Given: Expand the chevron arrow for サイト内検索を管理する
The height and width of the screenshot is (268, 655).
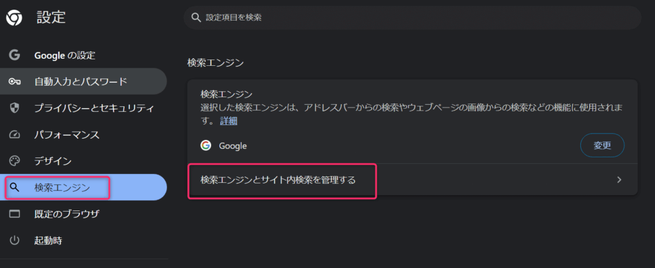Looking at the screenshot, I should (x=619, y=180).
